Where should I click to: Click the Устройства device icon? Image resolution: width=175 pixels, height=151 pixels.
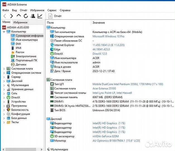coord(8,102)
